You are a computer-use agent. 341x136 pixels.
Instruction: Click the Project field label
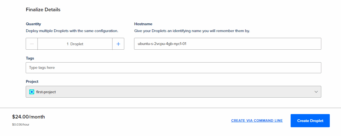[32, 82]
